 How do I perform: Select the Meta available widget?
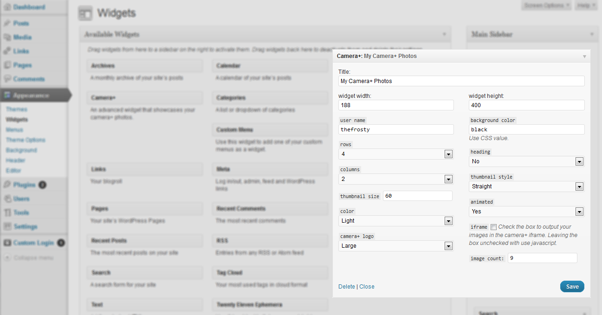pyautogui.click(x=270, y=169)
